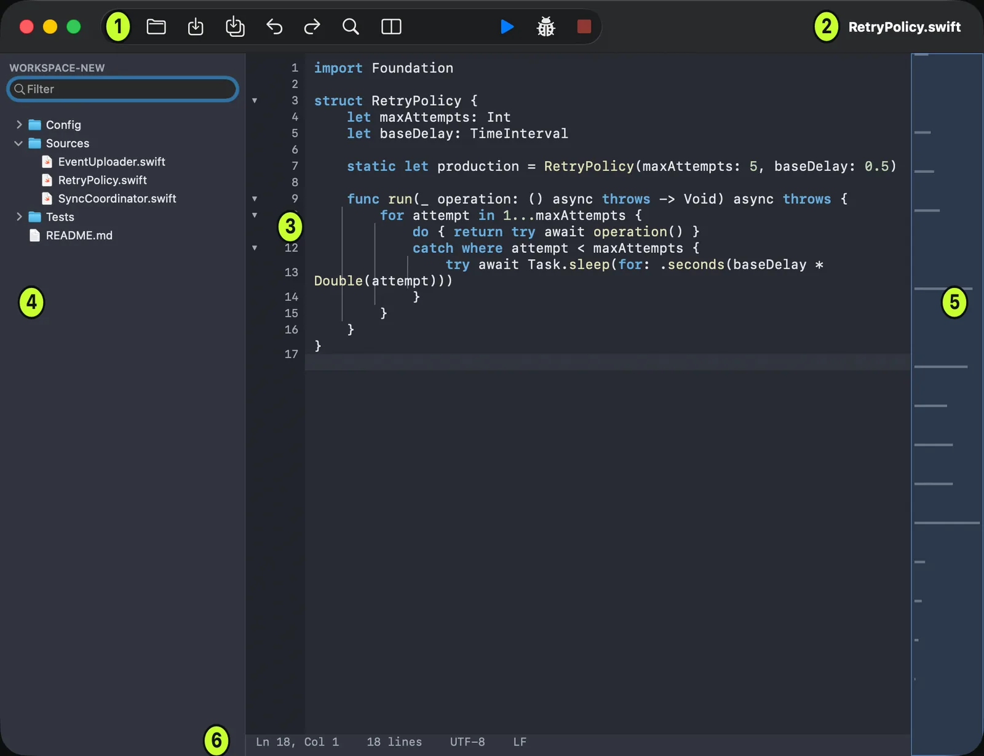Click line number 17 in the gutter

(x=291, y=354)
